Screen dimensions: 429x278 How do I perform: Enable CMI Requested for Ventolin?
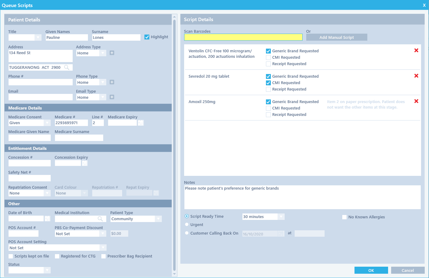(268, 57)
